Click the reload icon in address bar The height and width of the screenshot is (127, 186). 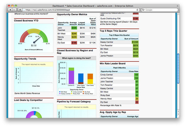point(137,10)
